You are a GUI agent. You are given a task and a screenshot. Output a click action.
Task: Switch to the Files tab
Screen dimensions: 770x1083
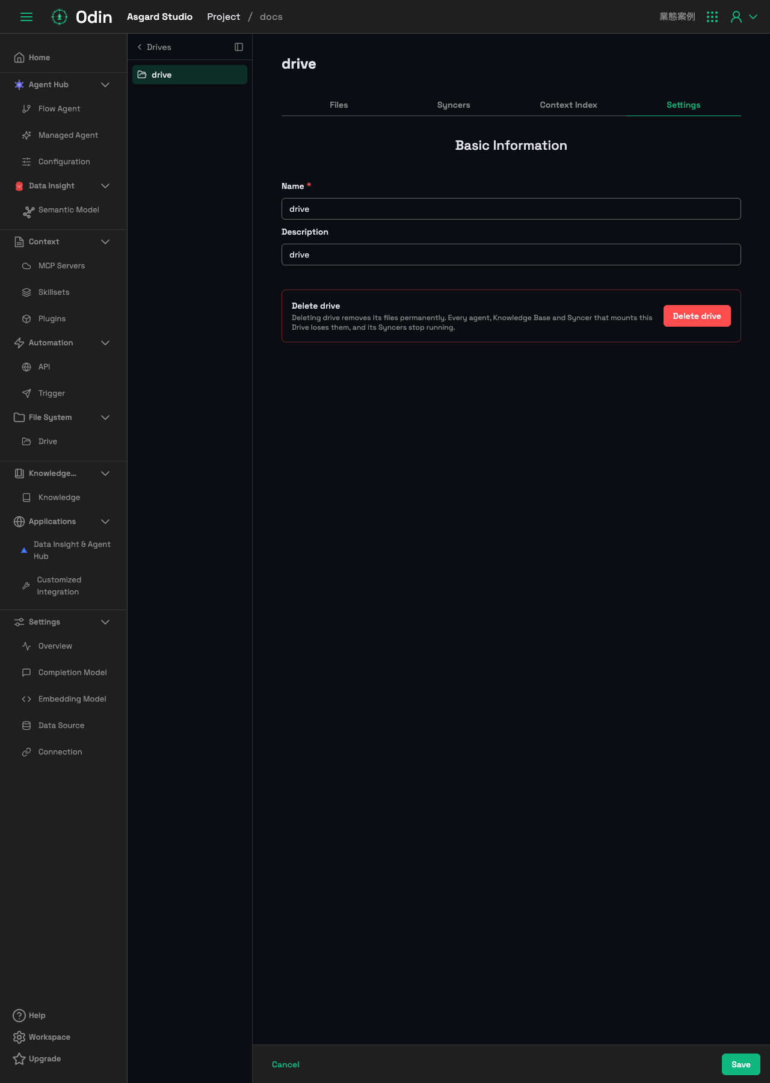pos(339,105)
